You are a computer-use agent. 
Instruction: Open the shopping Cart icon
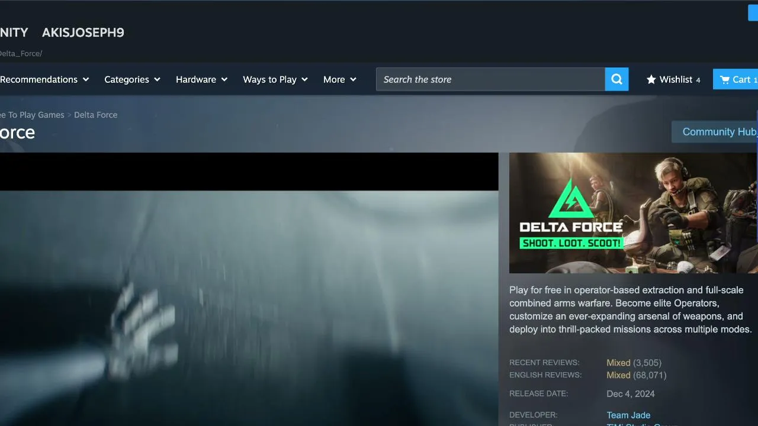tap(725, 79)
